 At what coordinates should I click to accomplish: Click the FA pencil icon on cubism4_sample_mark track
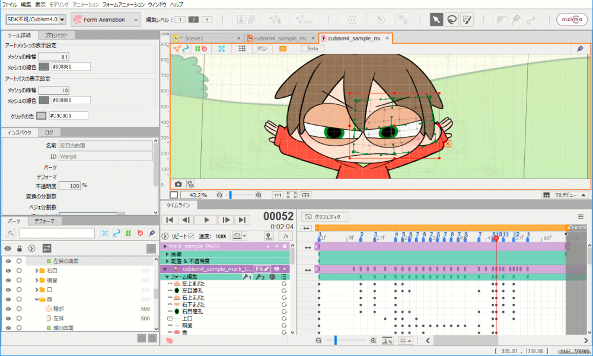pos(262,269)
